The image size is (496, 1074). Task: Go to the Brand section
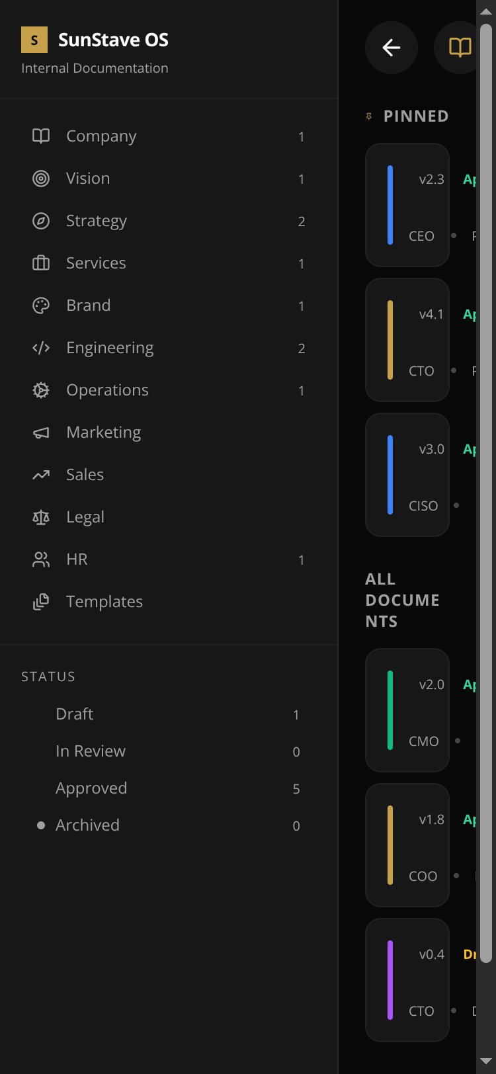pyautogui.click(x=169, y=306)
